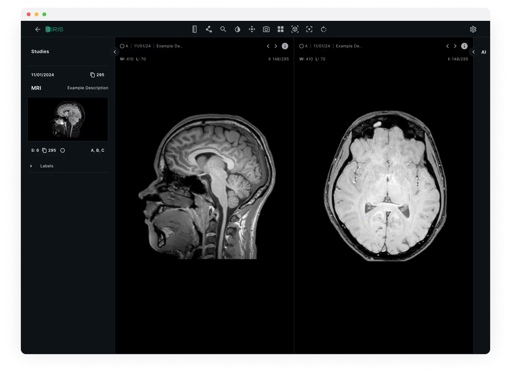This screenshot has height=375, width=511.
Task: Open the AI tab
Action: tap(484, 52)
